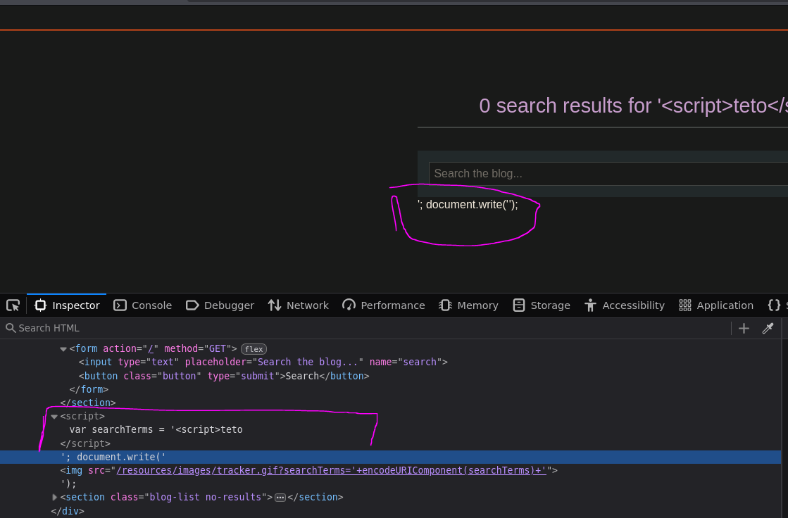Click the Memory chip icon

[445, 305]
